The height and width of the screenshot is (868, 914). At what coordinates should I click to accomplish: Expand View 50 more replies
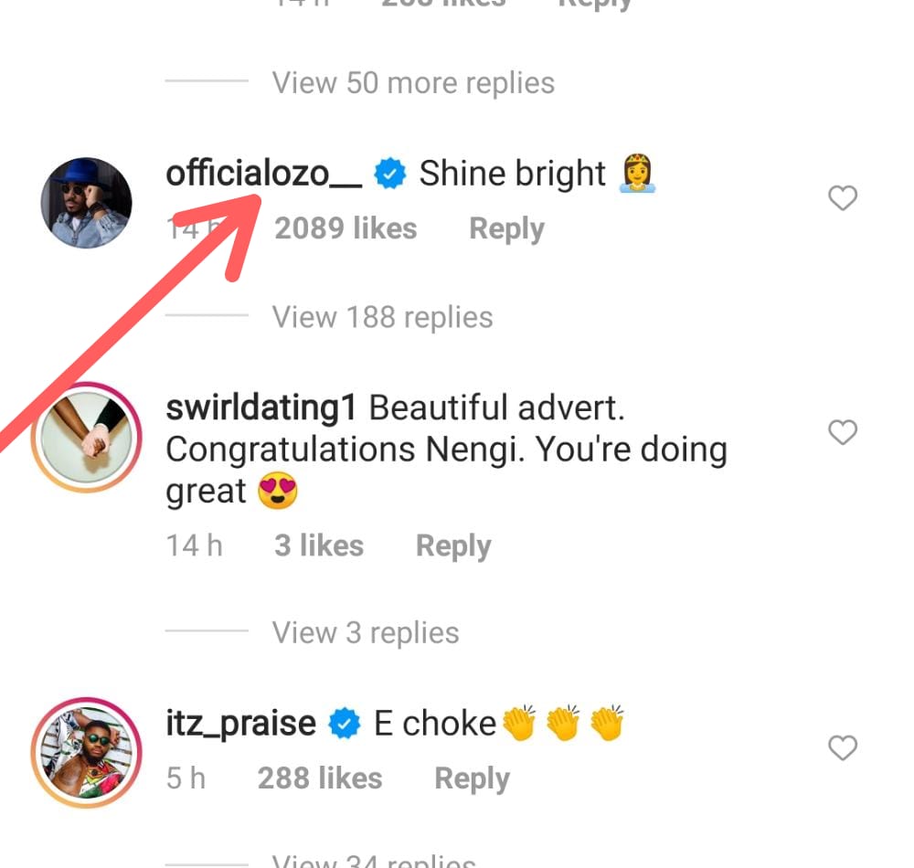413,83
